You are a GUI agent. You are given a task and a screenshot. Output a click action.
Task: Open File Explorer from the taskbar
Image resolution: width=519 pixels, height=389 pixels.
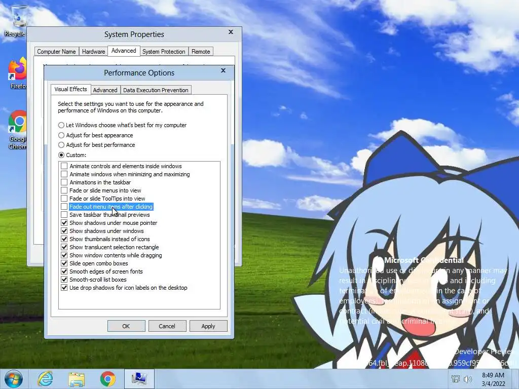[77, 379]
